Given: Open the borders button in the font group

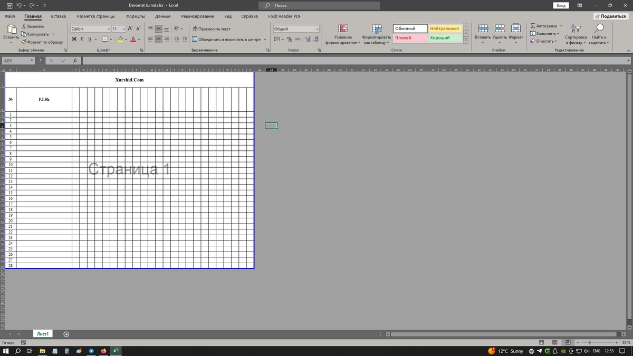Looking at the screenshot, I should [104, 39].
